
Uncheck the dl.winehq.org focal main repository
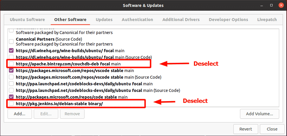[x=11, y=50]
